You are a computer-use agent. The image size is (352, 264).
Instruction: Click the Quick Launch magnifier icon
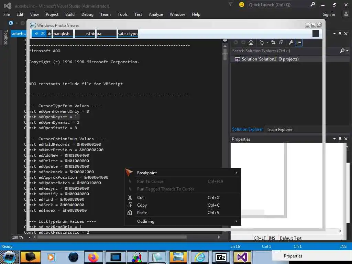[312, 4]
